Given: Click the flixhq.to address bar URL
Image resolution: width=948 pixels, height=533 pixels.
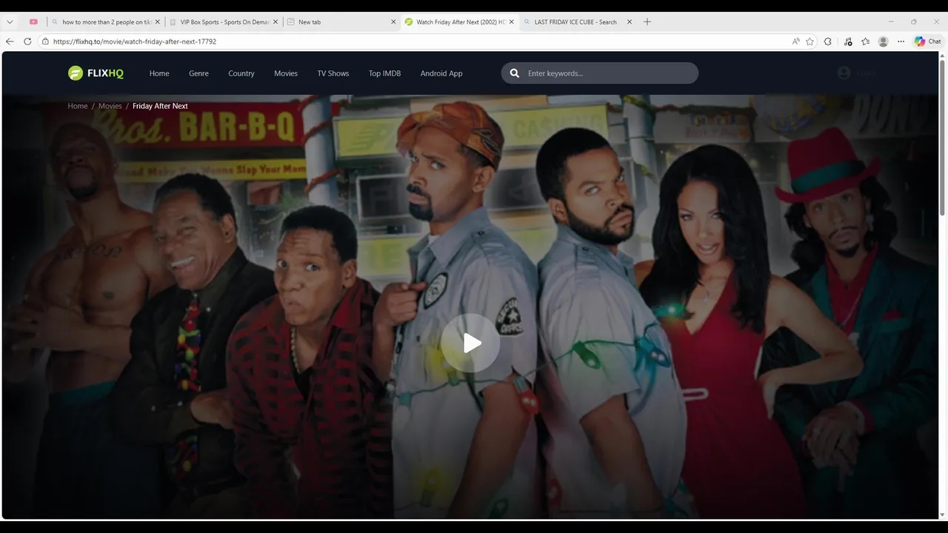Looking at the screenshot, I should point(135,41).
